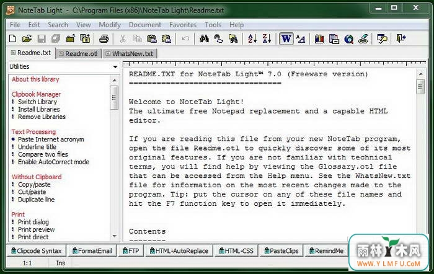Open the Search menu

(58, 25)
